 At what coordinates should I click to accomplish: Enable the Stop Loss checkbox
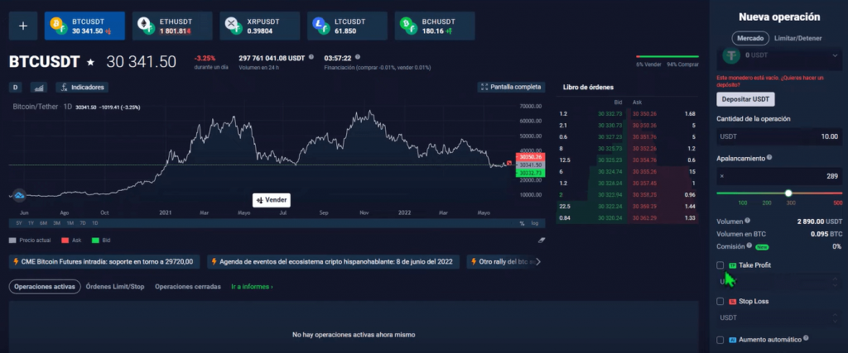(x=720, y=301)
